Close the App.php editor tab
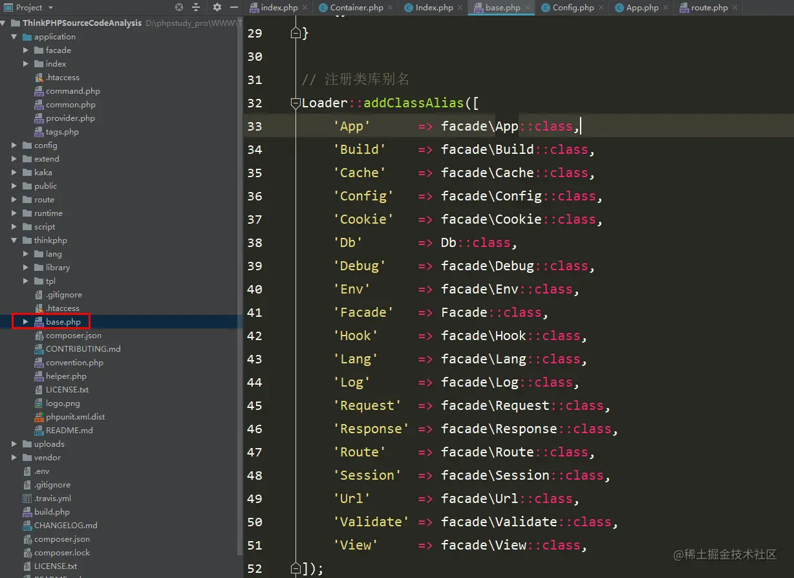Screen dimensions: 794x578 pos(665,8)
